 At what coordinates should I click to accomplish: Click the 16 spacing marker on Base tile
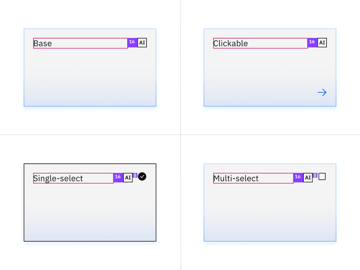tap(132, 43)
